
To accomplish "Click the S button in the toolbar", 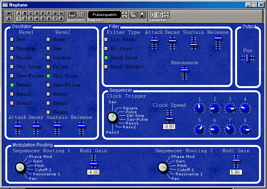I will point(9,19).
